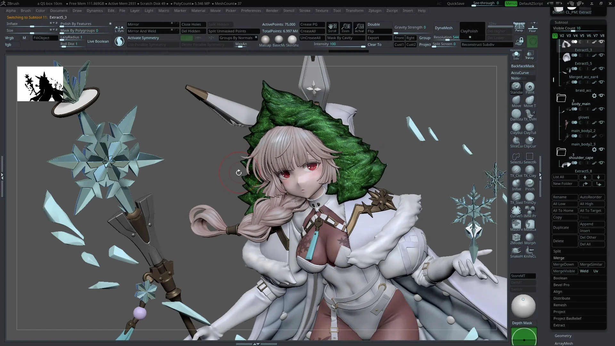Open the Brush menu

[x=26, y=11]
